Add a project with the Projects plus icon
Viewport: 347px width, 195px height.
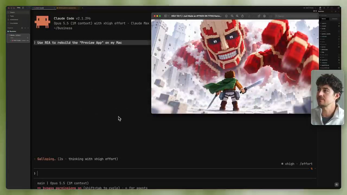[25, 28]
